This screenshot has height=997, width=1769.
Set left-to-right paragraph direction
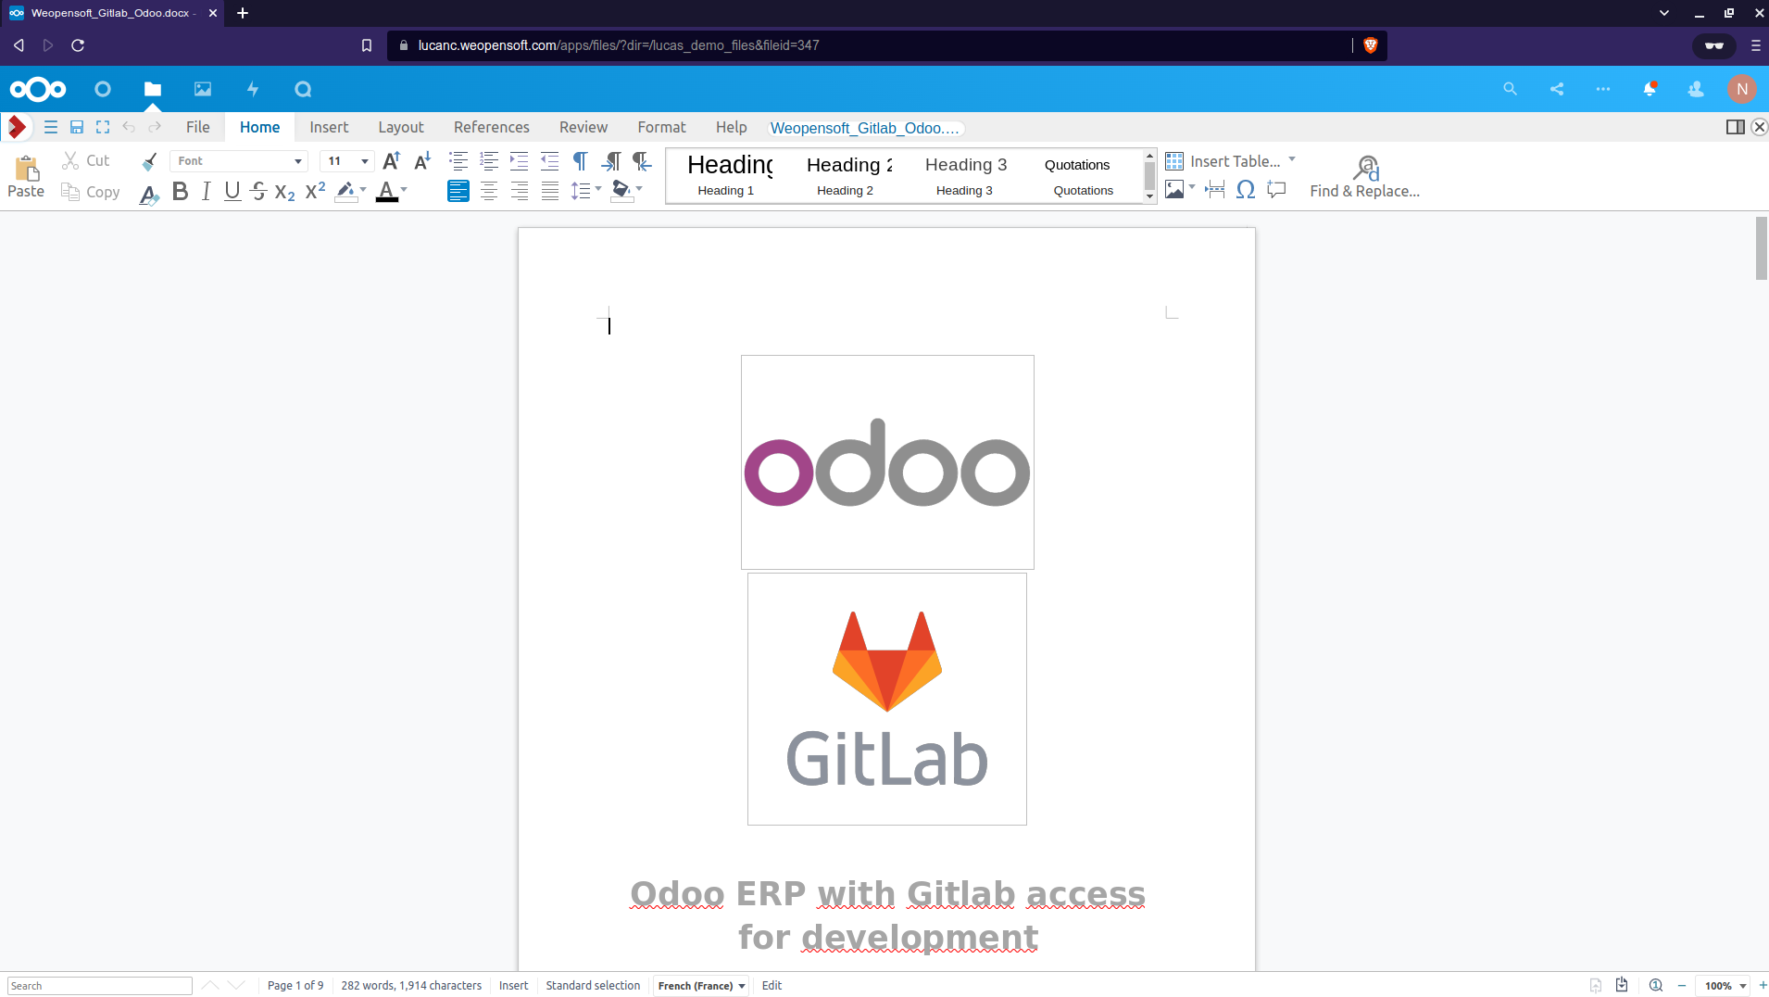tap(611, 161)
